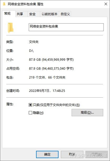Select the 常规 tab
The image size is (110, 161).
click(8, 13)
